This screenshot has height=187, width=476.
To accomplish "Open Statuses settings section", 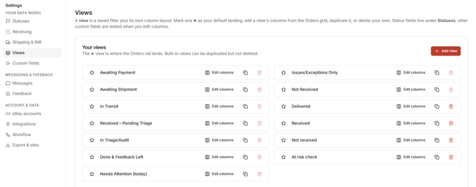I will [x=32, y=21].
